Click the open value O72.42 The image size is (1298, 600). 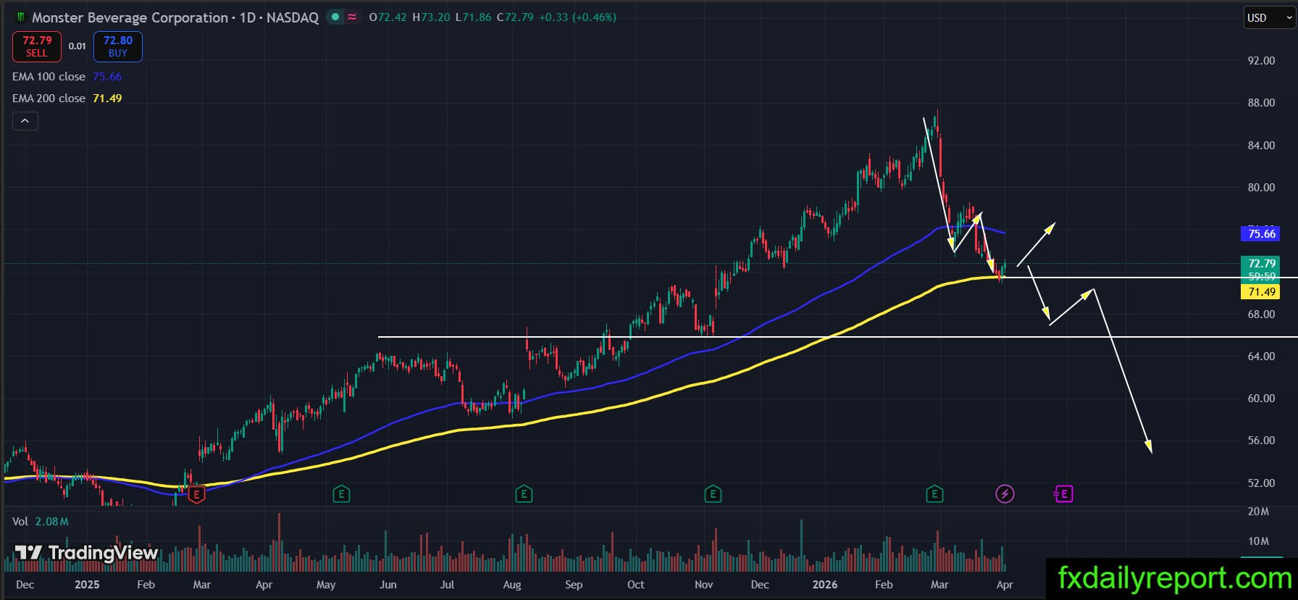tap(388, 17)
